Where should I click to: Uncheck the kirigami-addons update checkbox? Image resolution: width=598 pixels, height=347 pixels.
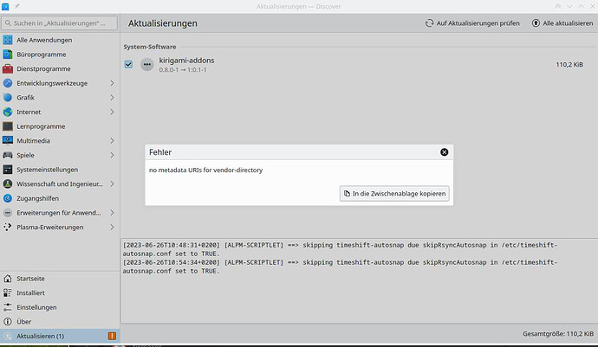click(x=128, y=64)
